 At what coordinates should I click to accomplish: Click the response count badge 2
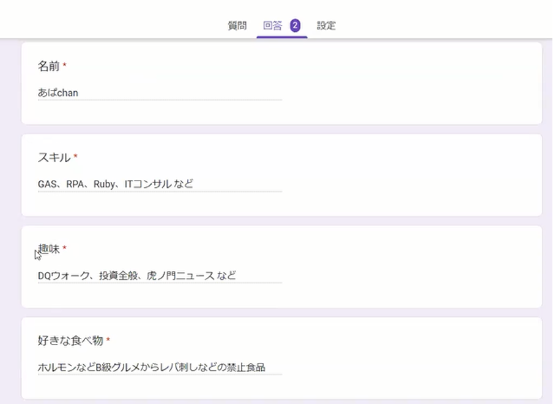295,26
